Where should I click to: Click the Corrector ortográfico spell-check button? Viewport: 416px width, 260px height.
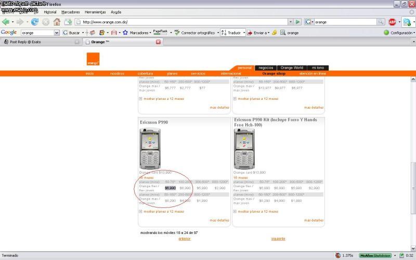[x=194, y=33]
